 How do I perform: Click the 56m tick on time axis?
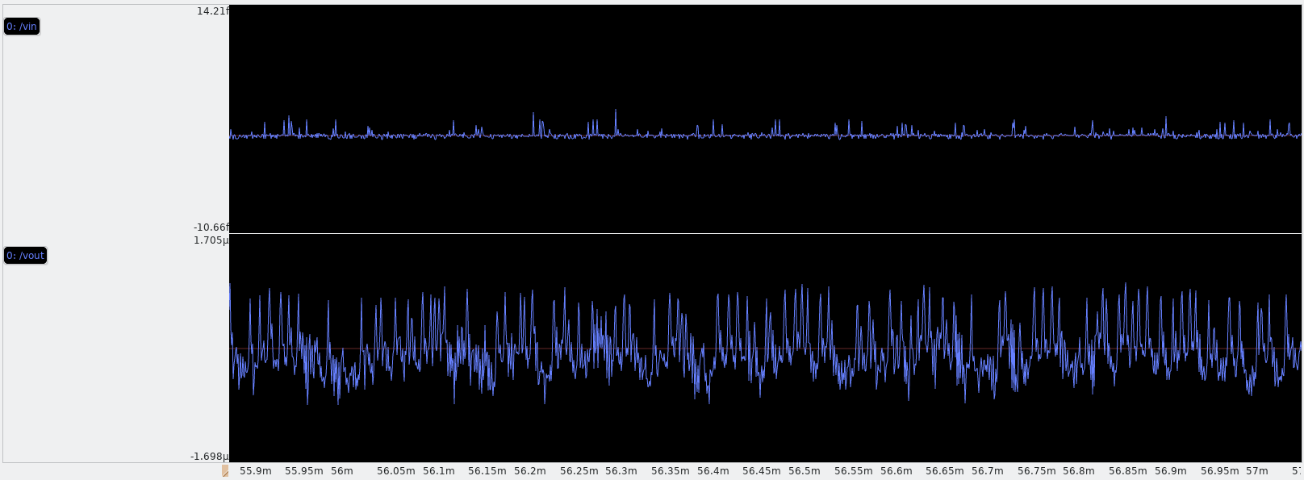pos(342,471)
